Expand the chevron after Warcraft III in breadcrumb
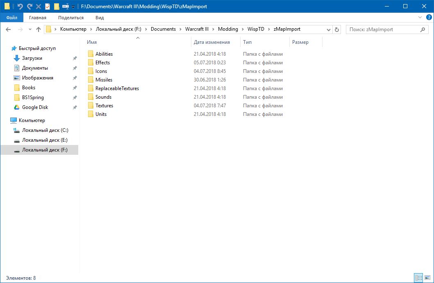434x283 pixels. pos(213,29)
